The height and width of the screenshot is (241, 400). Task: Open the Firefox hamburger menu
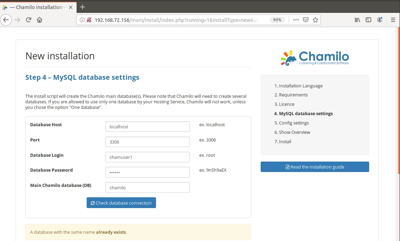(393, 20)
